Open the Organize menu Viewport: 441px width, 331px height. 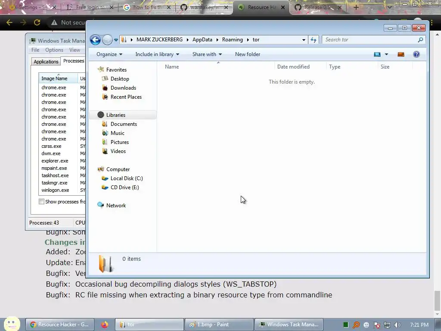(x=109, y=54)
